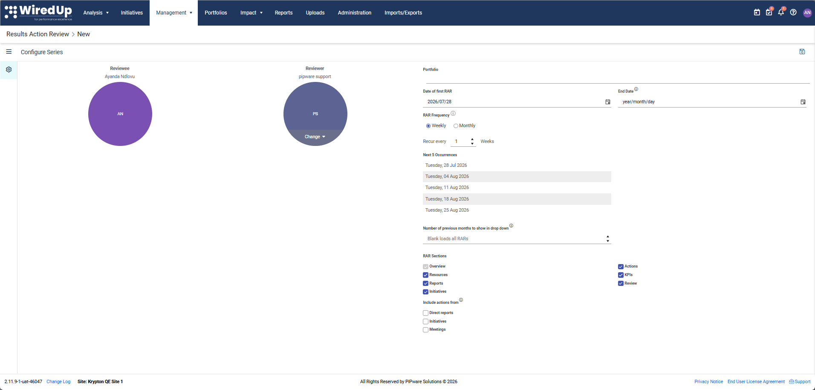The height and width of the screenshot is (390, 815).
Task: Open the Change Log link
Action: click(58, 381)
